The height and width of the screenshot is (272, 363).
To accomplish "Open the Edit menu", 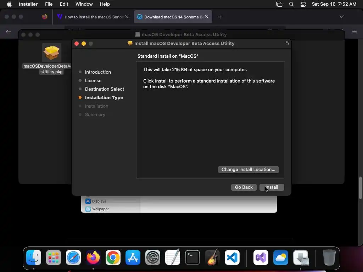I will [64, 4].
